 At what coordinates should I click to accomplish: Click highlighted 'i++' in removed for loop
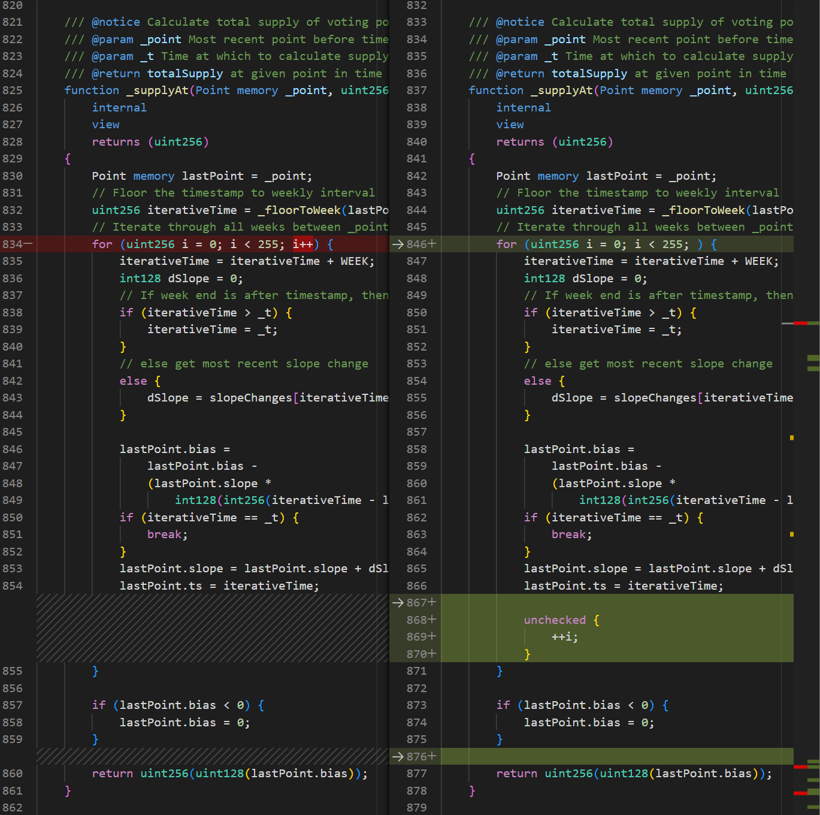click(x=302, y=244)
